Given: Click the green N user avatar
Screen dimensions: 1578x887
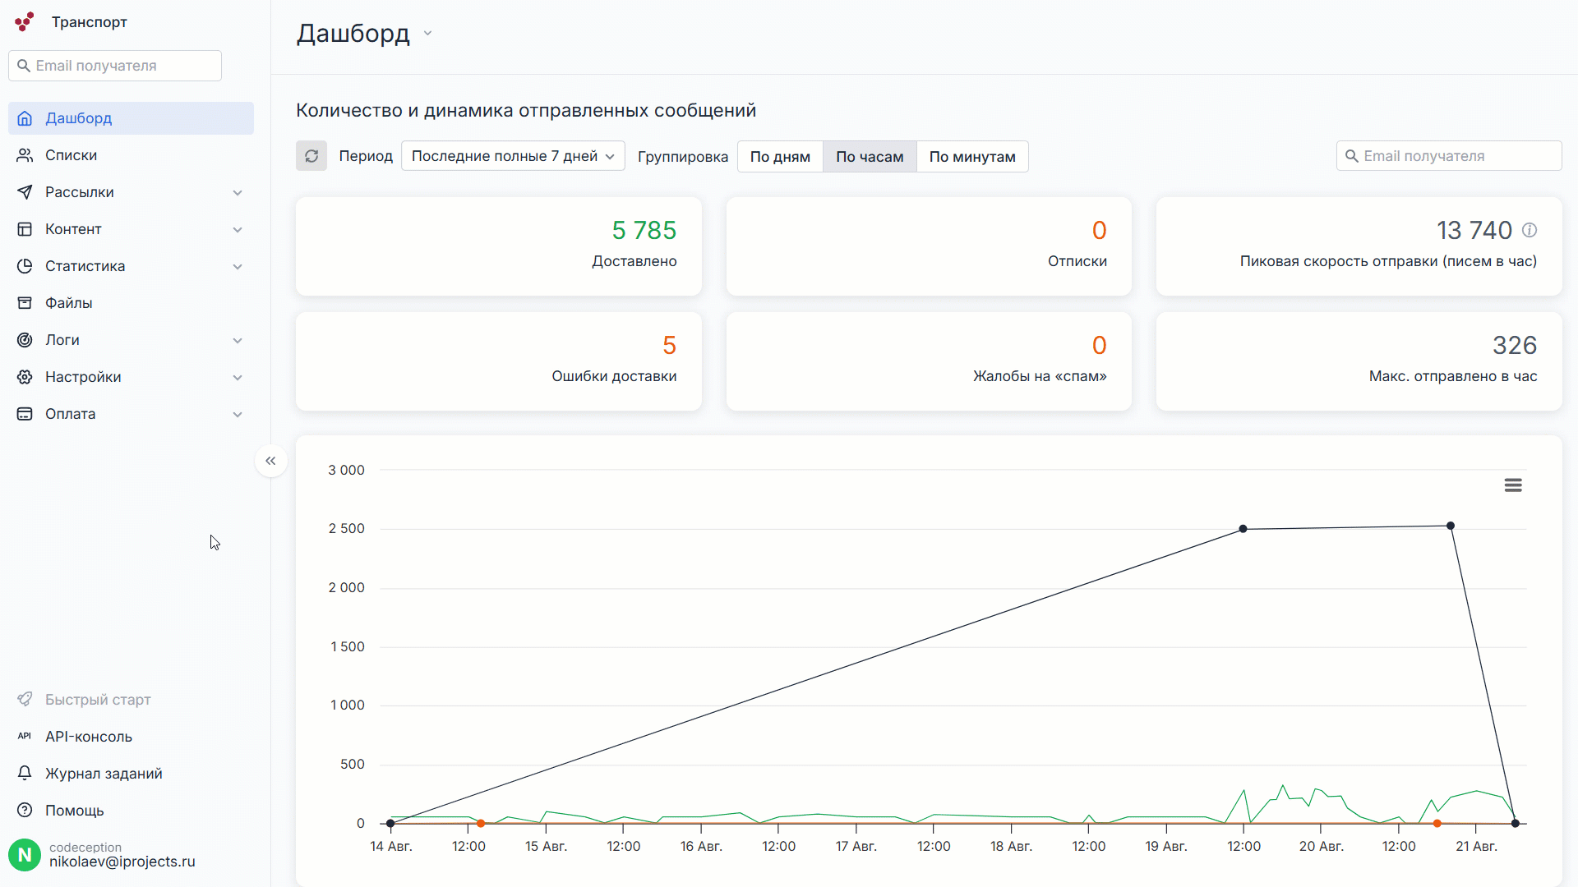Looking at the screenshot, I should [25, 855].
